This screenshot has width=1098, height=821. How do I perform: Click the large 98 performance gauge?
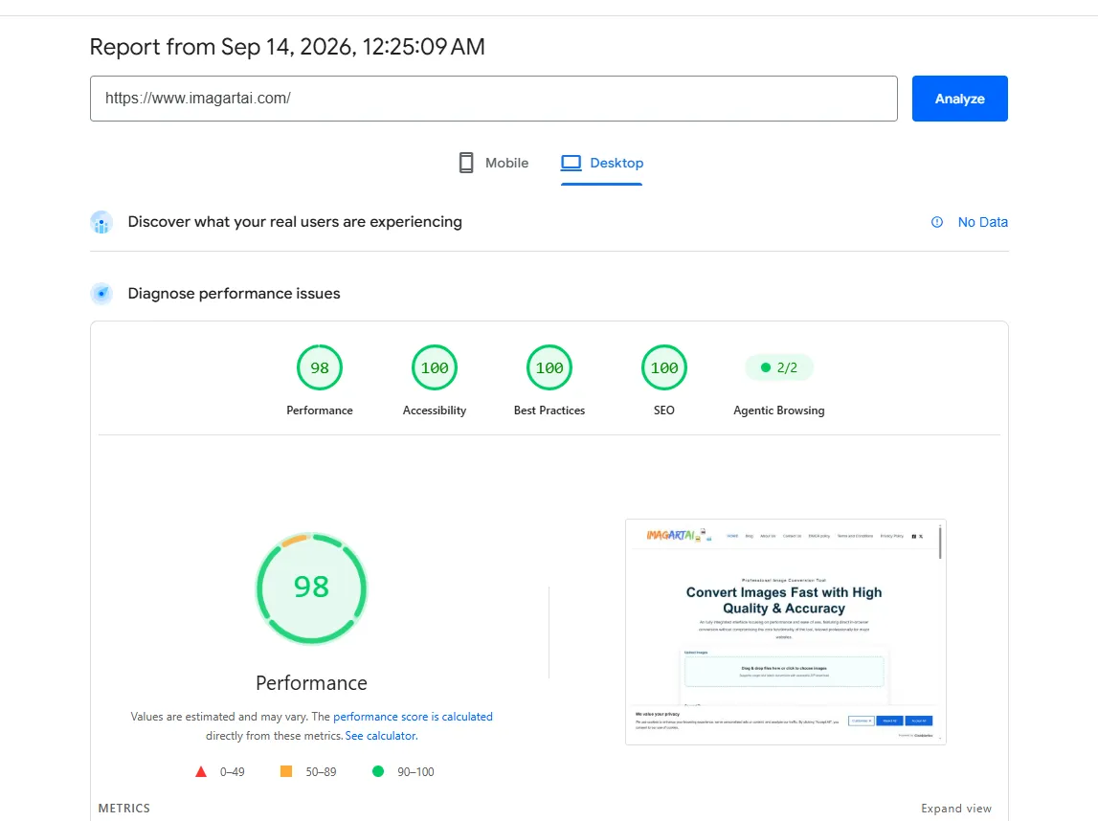point(311,588)
